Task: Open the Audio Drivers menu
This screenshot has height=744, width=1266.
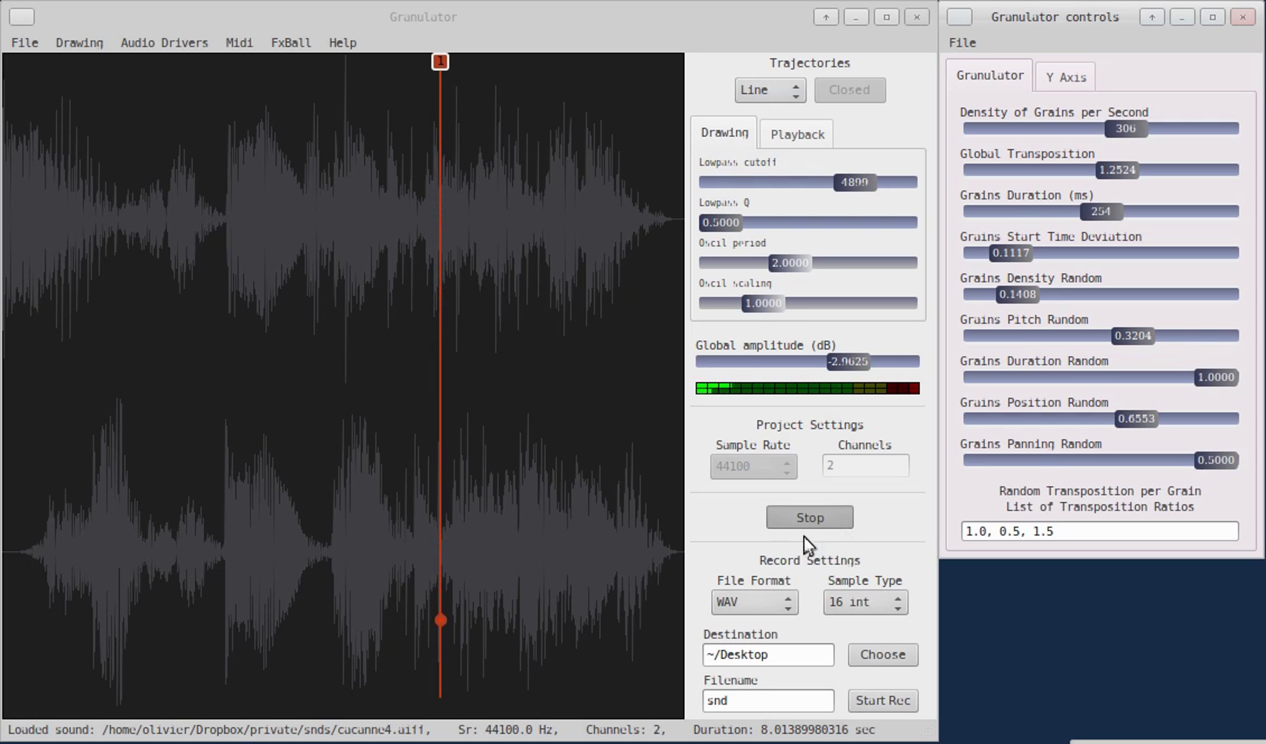Action: click(x=164, y=43)
